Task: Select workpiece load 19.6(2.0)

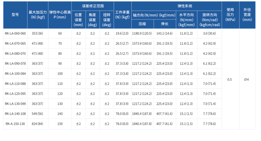Action: pyautogui.click(x=122, y=33)
